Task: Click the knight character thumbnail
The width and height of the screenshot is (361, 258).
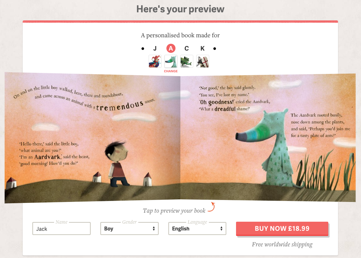Action: [203, 61]
